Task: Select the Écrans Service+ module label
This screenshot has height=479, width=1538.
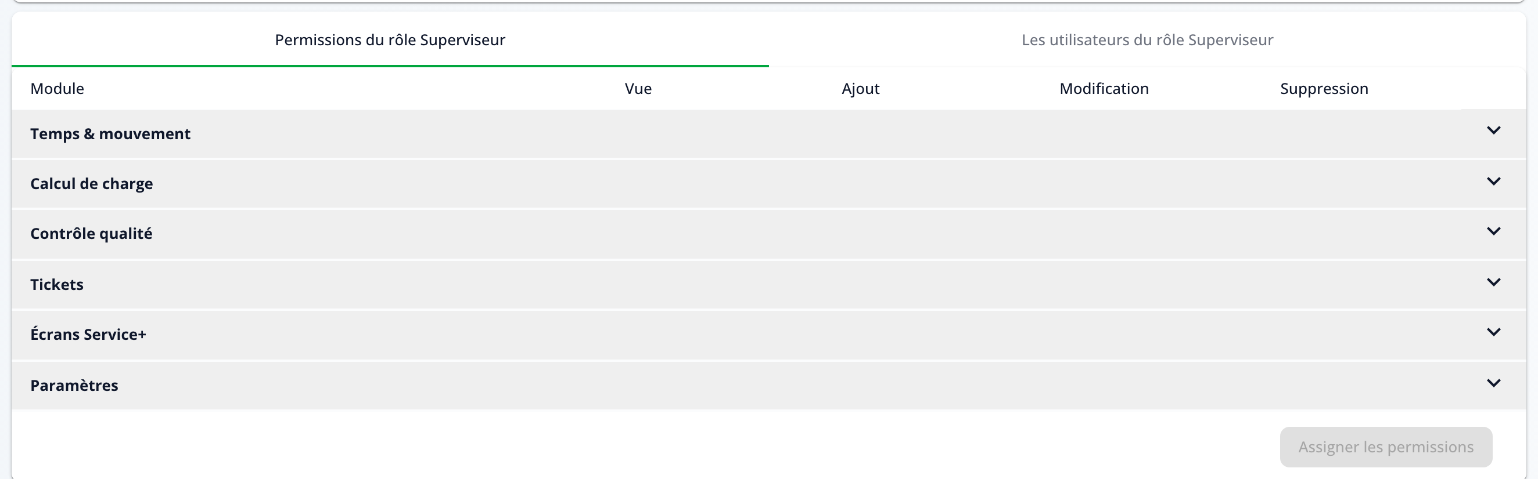Action: (x=88, y=334)
